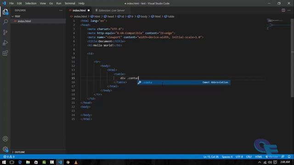The image size is (294, 165).
Task: Open the Selection menu
Action: pos(31,3)
